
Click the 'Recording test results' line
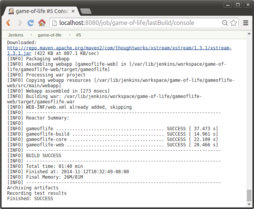(37, 193)
